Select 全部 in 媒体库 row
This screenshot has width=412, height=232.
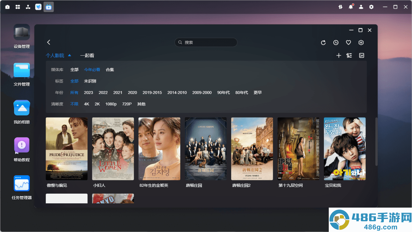click(74, 70)
